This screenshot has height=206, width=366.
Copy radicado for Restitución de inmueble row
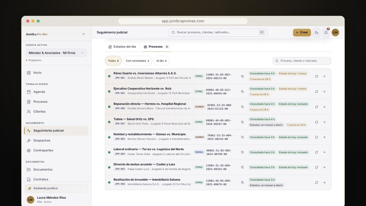pos(242,183)
